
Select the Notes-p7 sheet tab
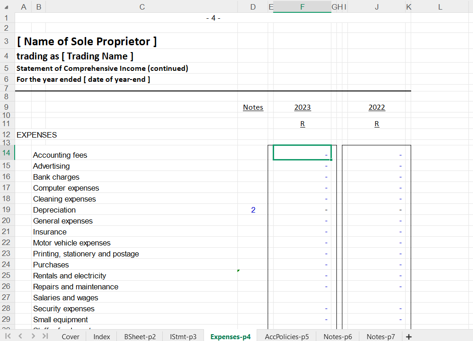point(380,336)
